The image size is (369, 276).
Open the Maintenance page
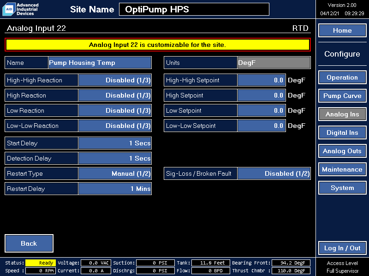342,169
